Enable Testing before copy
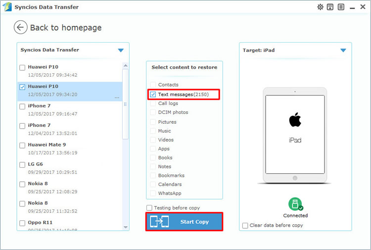The height and width of the screenshot is (250, 371). click(x=149, y=208)
